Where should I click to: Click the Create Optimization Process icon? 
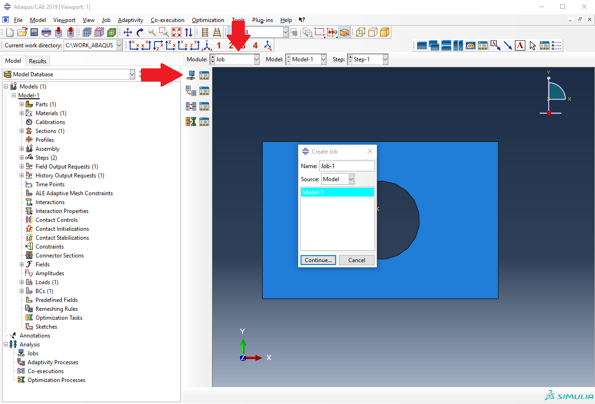[191, 122]
